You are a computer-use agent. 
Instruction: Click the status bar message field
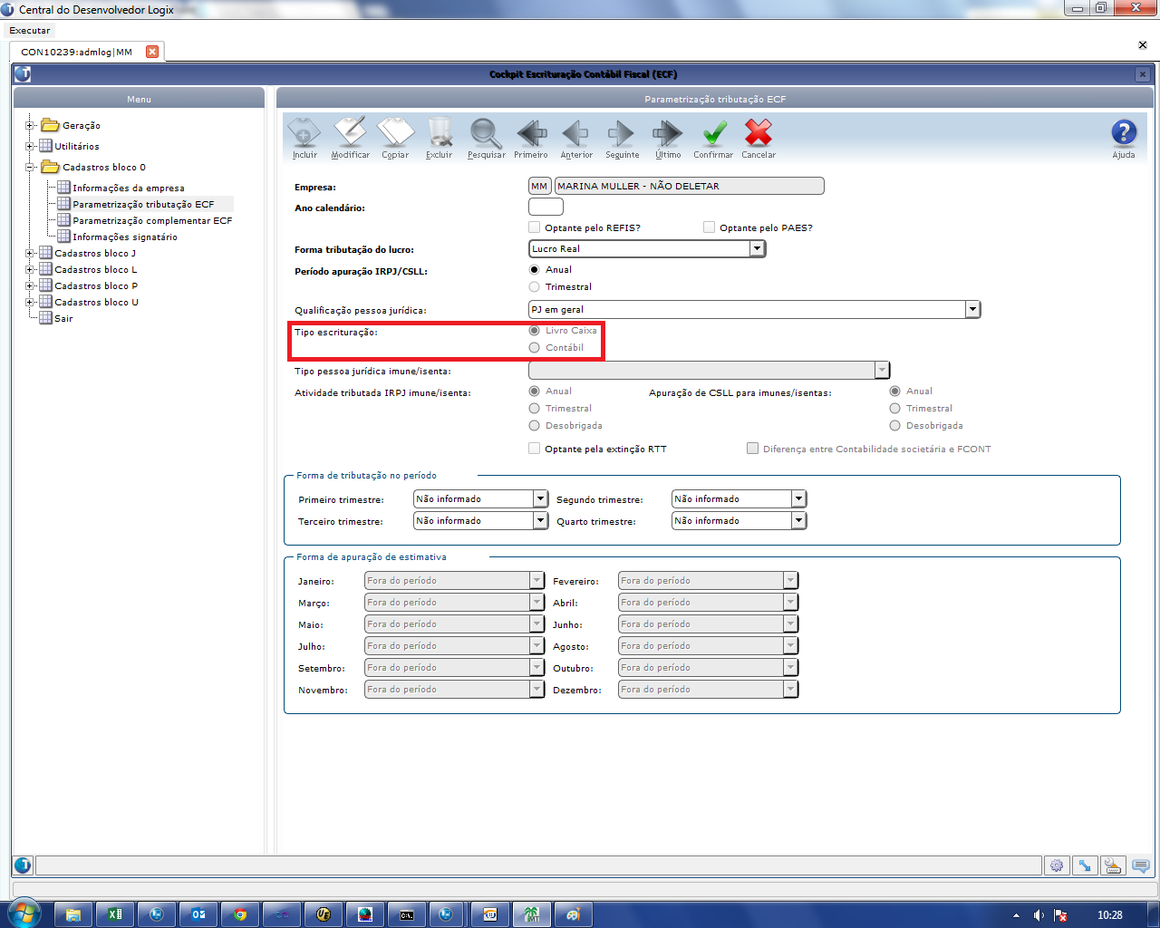tap(538, 865)
